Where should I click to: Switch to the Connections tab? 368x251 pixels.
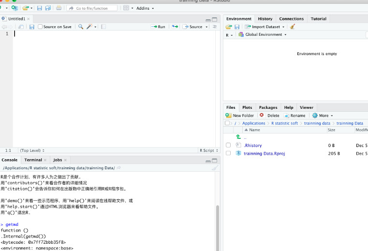click(x=291, y=19)
